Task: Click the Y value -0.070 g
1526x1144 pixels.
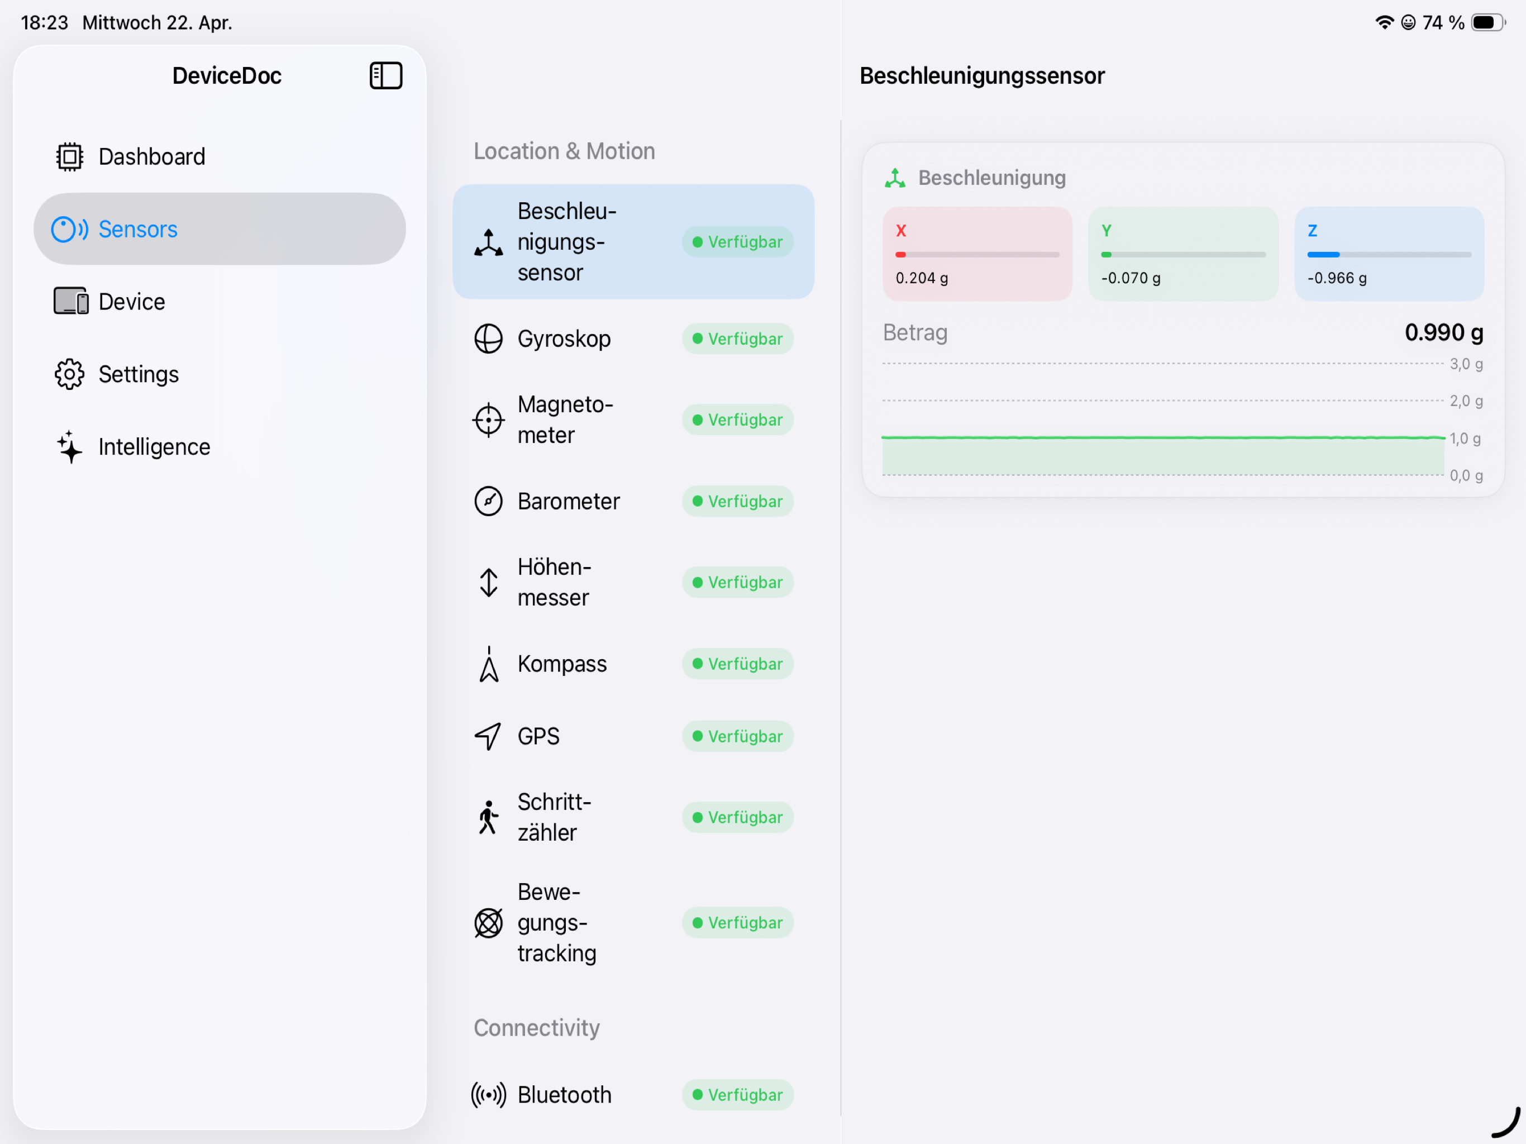Action: (1131, 278)
